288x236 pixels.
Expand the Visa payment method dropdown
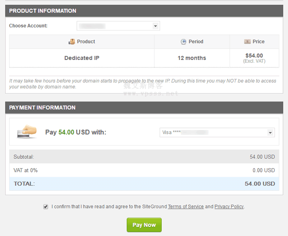point(217,132)
